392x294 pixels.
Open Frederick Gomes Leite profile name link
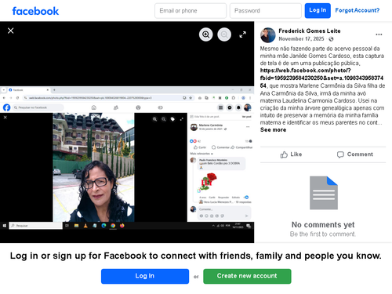310,31
